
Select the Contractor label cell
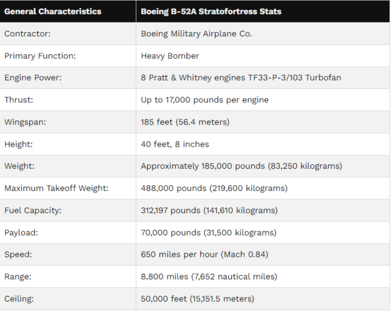tap(27, 34)
